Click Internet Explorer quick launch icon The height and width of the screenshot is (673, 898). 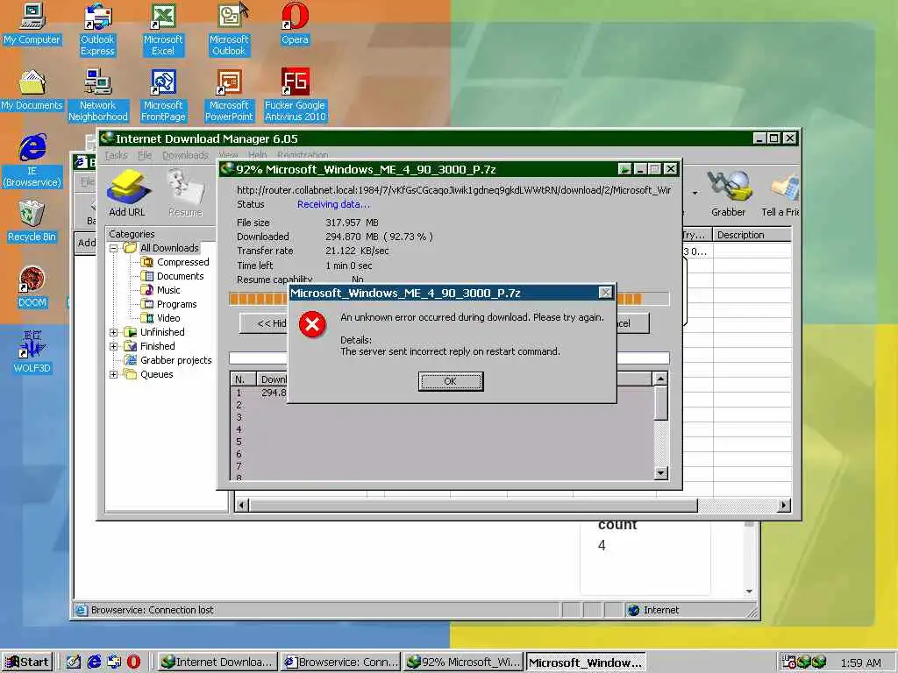[94, 662]
